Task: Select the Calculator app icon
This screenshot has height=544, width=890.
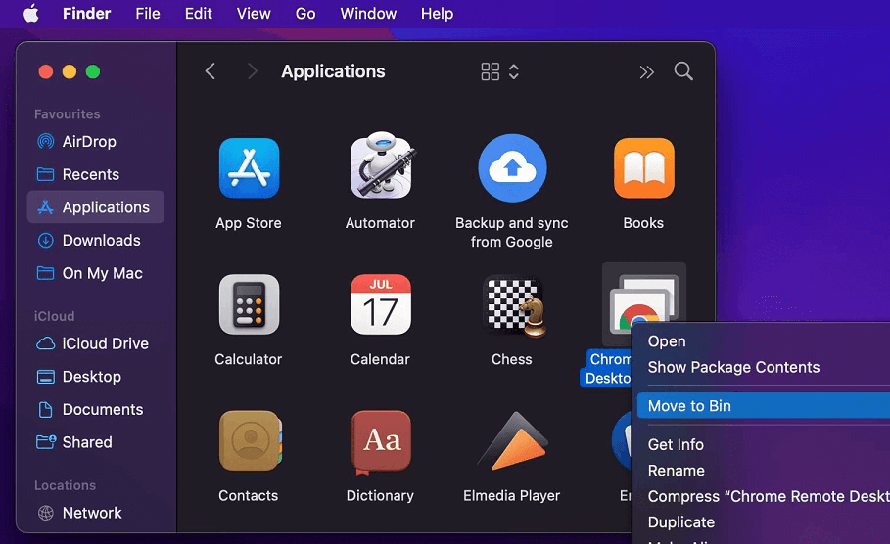Action: pyautogui.click(x=249, y=304)
